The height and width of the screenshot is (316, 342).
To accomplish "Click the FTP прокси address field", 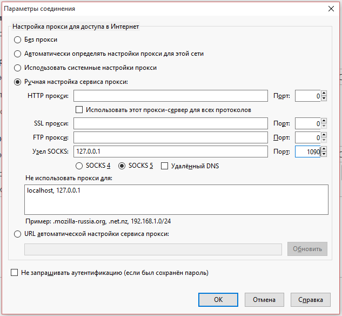I will [x=171, y=137].
